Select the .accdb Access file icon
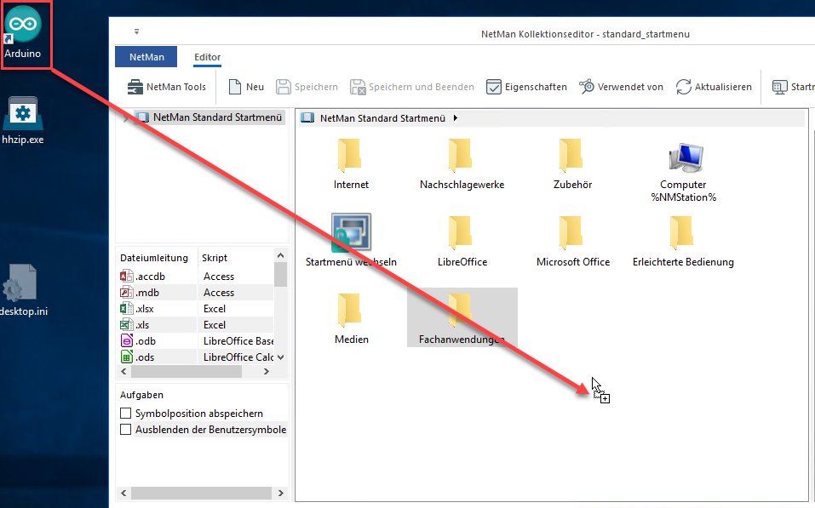815x508 pixels. (x=126, y=276)
